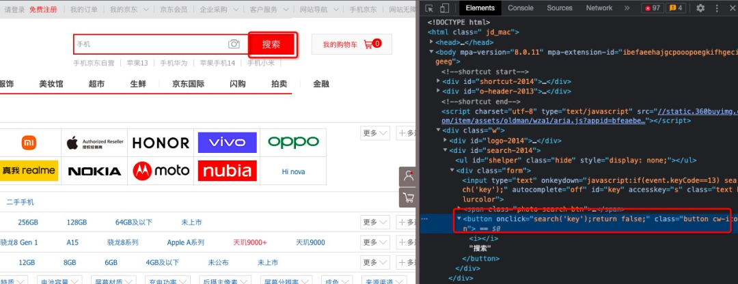The height and width of the screenshot is (284, 738).
Task: Collapse the <body> node in the DOM tree
Action: pyautogui.click(x=432, y=52)
